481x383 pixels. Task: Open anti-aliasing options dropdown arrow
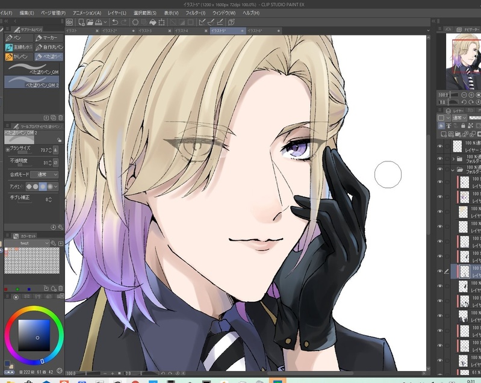[x=55, y=186]
